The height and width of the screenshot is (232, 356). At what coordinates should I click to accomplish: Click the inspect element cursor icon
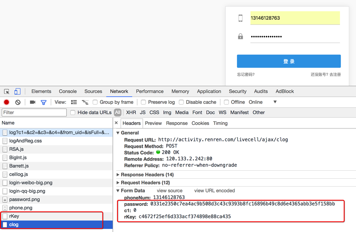(x=7, y=91)
